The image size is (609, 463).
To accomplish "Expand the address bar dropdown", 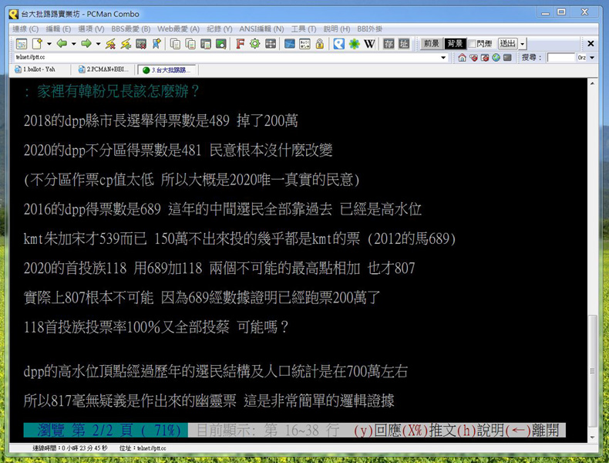I will click(x=443, y=58).
